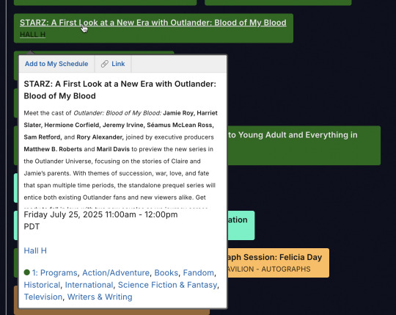The width and height of the screenshot is (396, 315).
Task: Select the Writers & Writing tag
Action: [x=100, y=297]
